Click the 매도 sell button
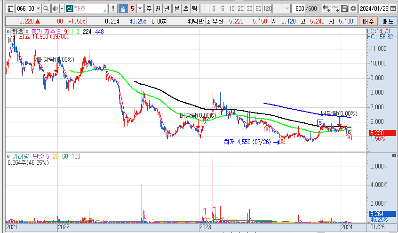Screen dimensions: 398x233 click(388, 21)
